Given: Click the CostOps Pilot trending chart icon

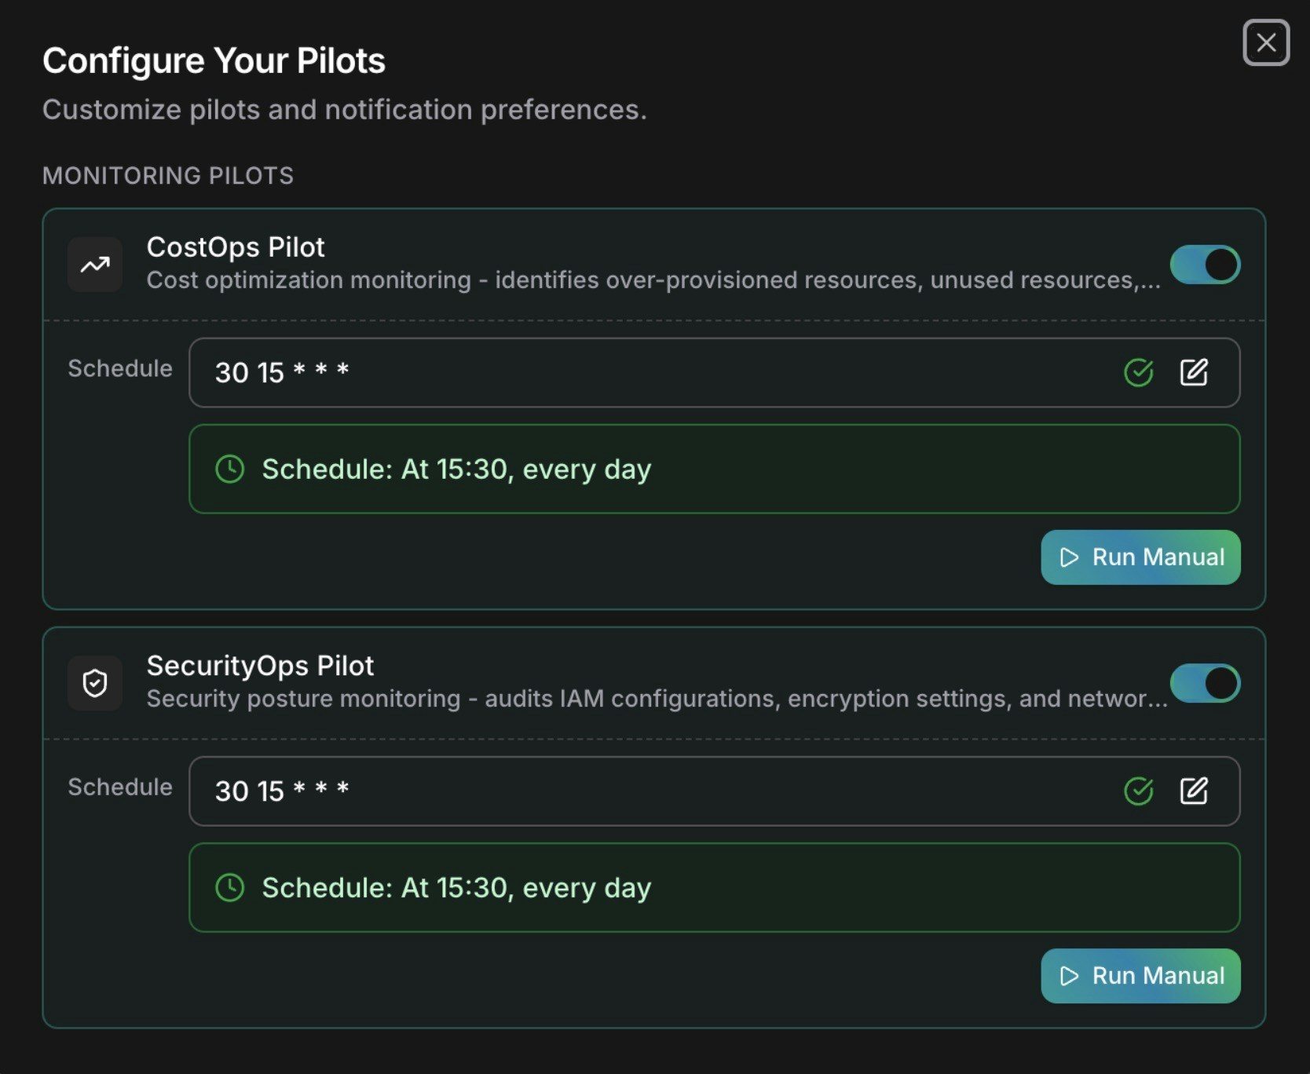Looking at the screenshot, I should [x=94, y=265].
